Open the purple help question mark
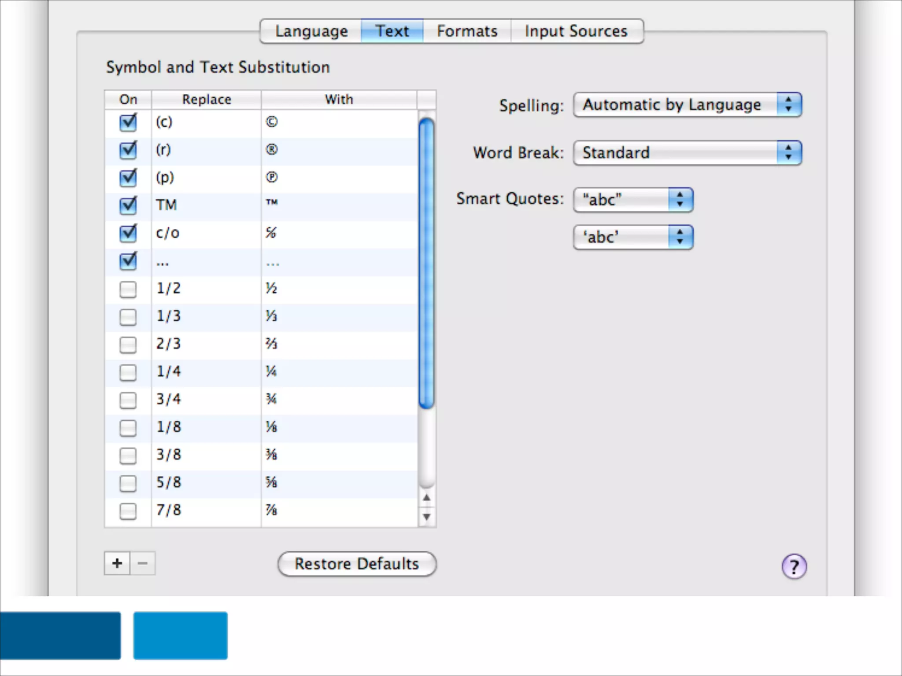902x676 pixels. [x=794, y=566]
